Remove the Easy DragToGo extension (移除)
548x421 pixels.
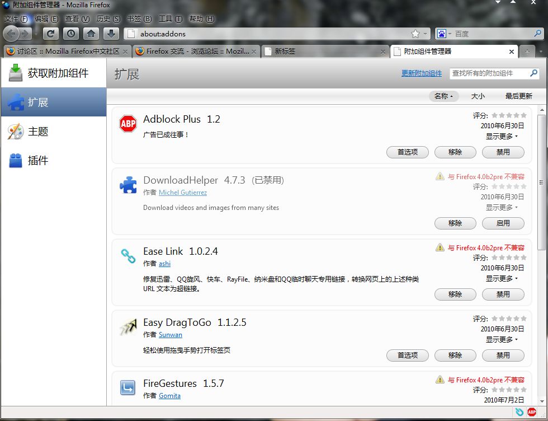point(455,355)
